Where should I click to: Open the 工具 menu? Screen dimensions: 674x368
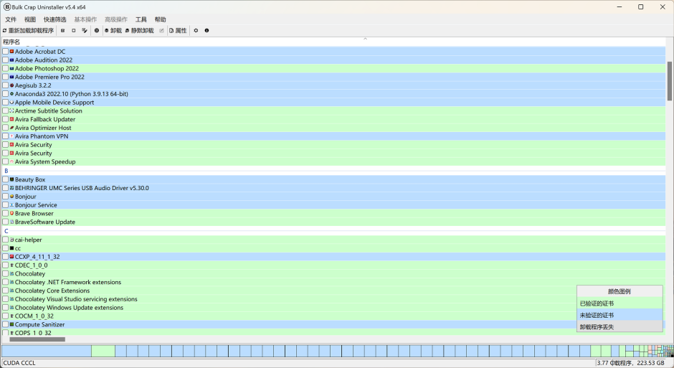point(141,19)
